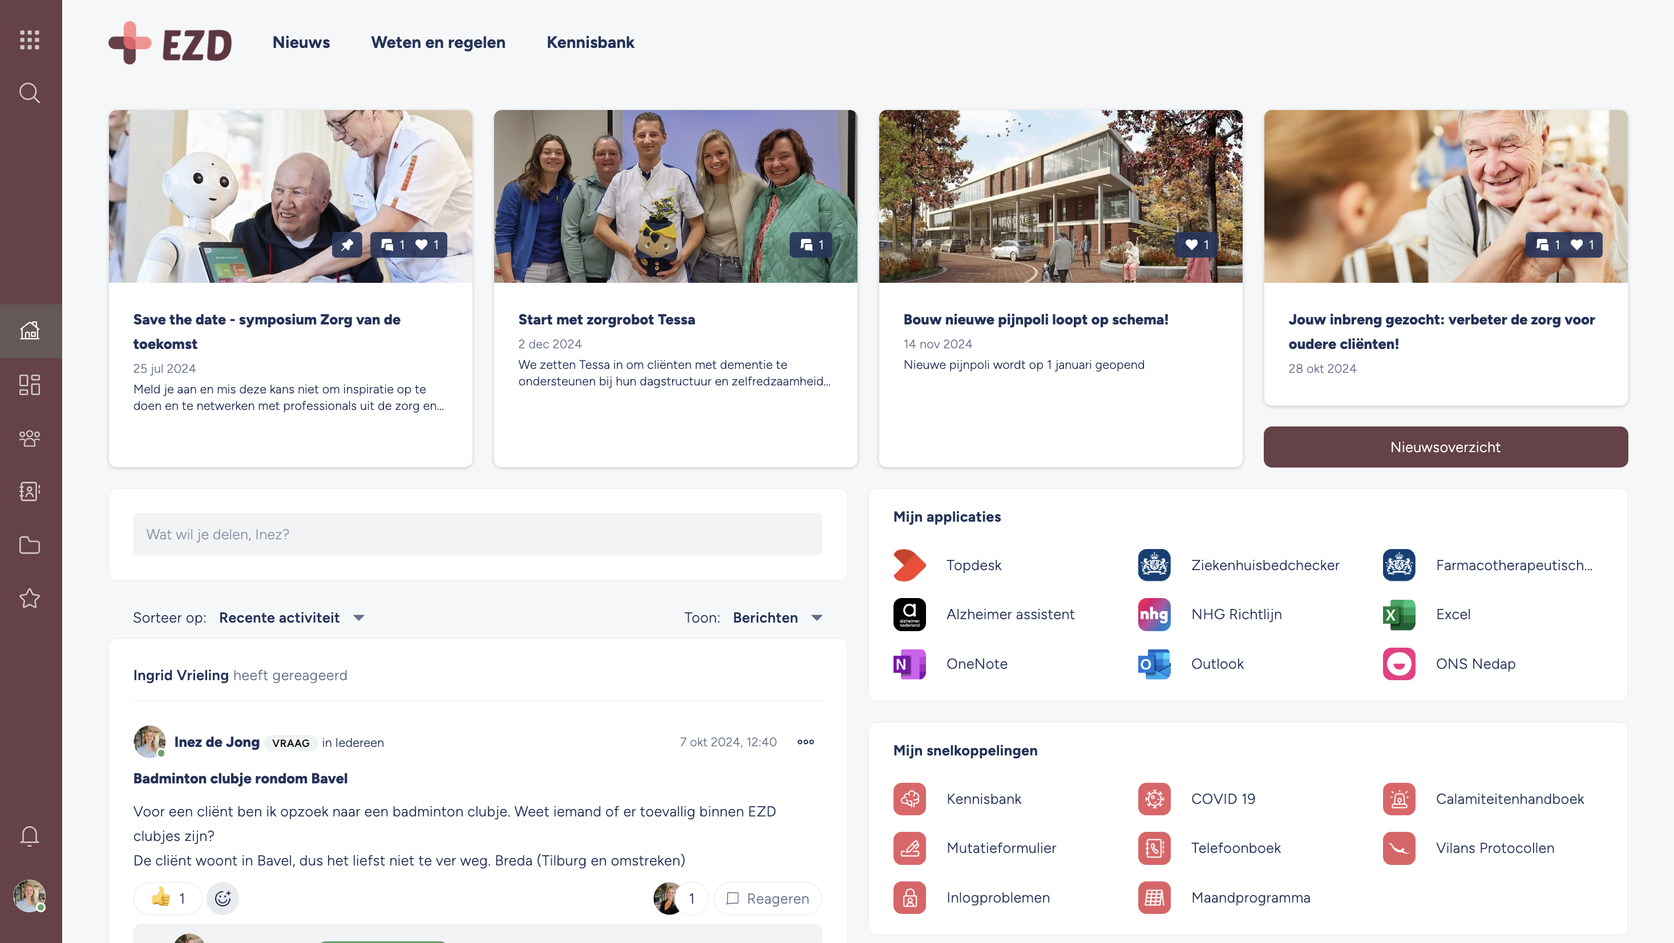The height and width of the screenshot is (943, 1674).
Task: Expand the Toon Berichten filter dropdown
Action: pyautogui.click(x=777, y=617)
